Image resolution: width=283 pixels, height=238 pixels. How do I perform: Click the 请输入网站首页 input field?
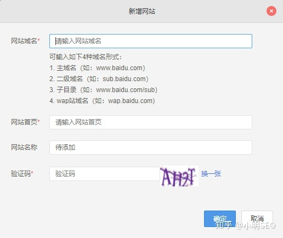point(151,122)
